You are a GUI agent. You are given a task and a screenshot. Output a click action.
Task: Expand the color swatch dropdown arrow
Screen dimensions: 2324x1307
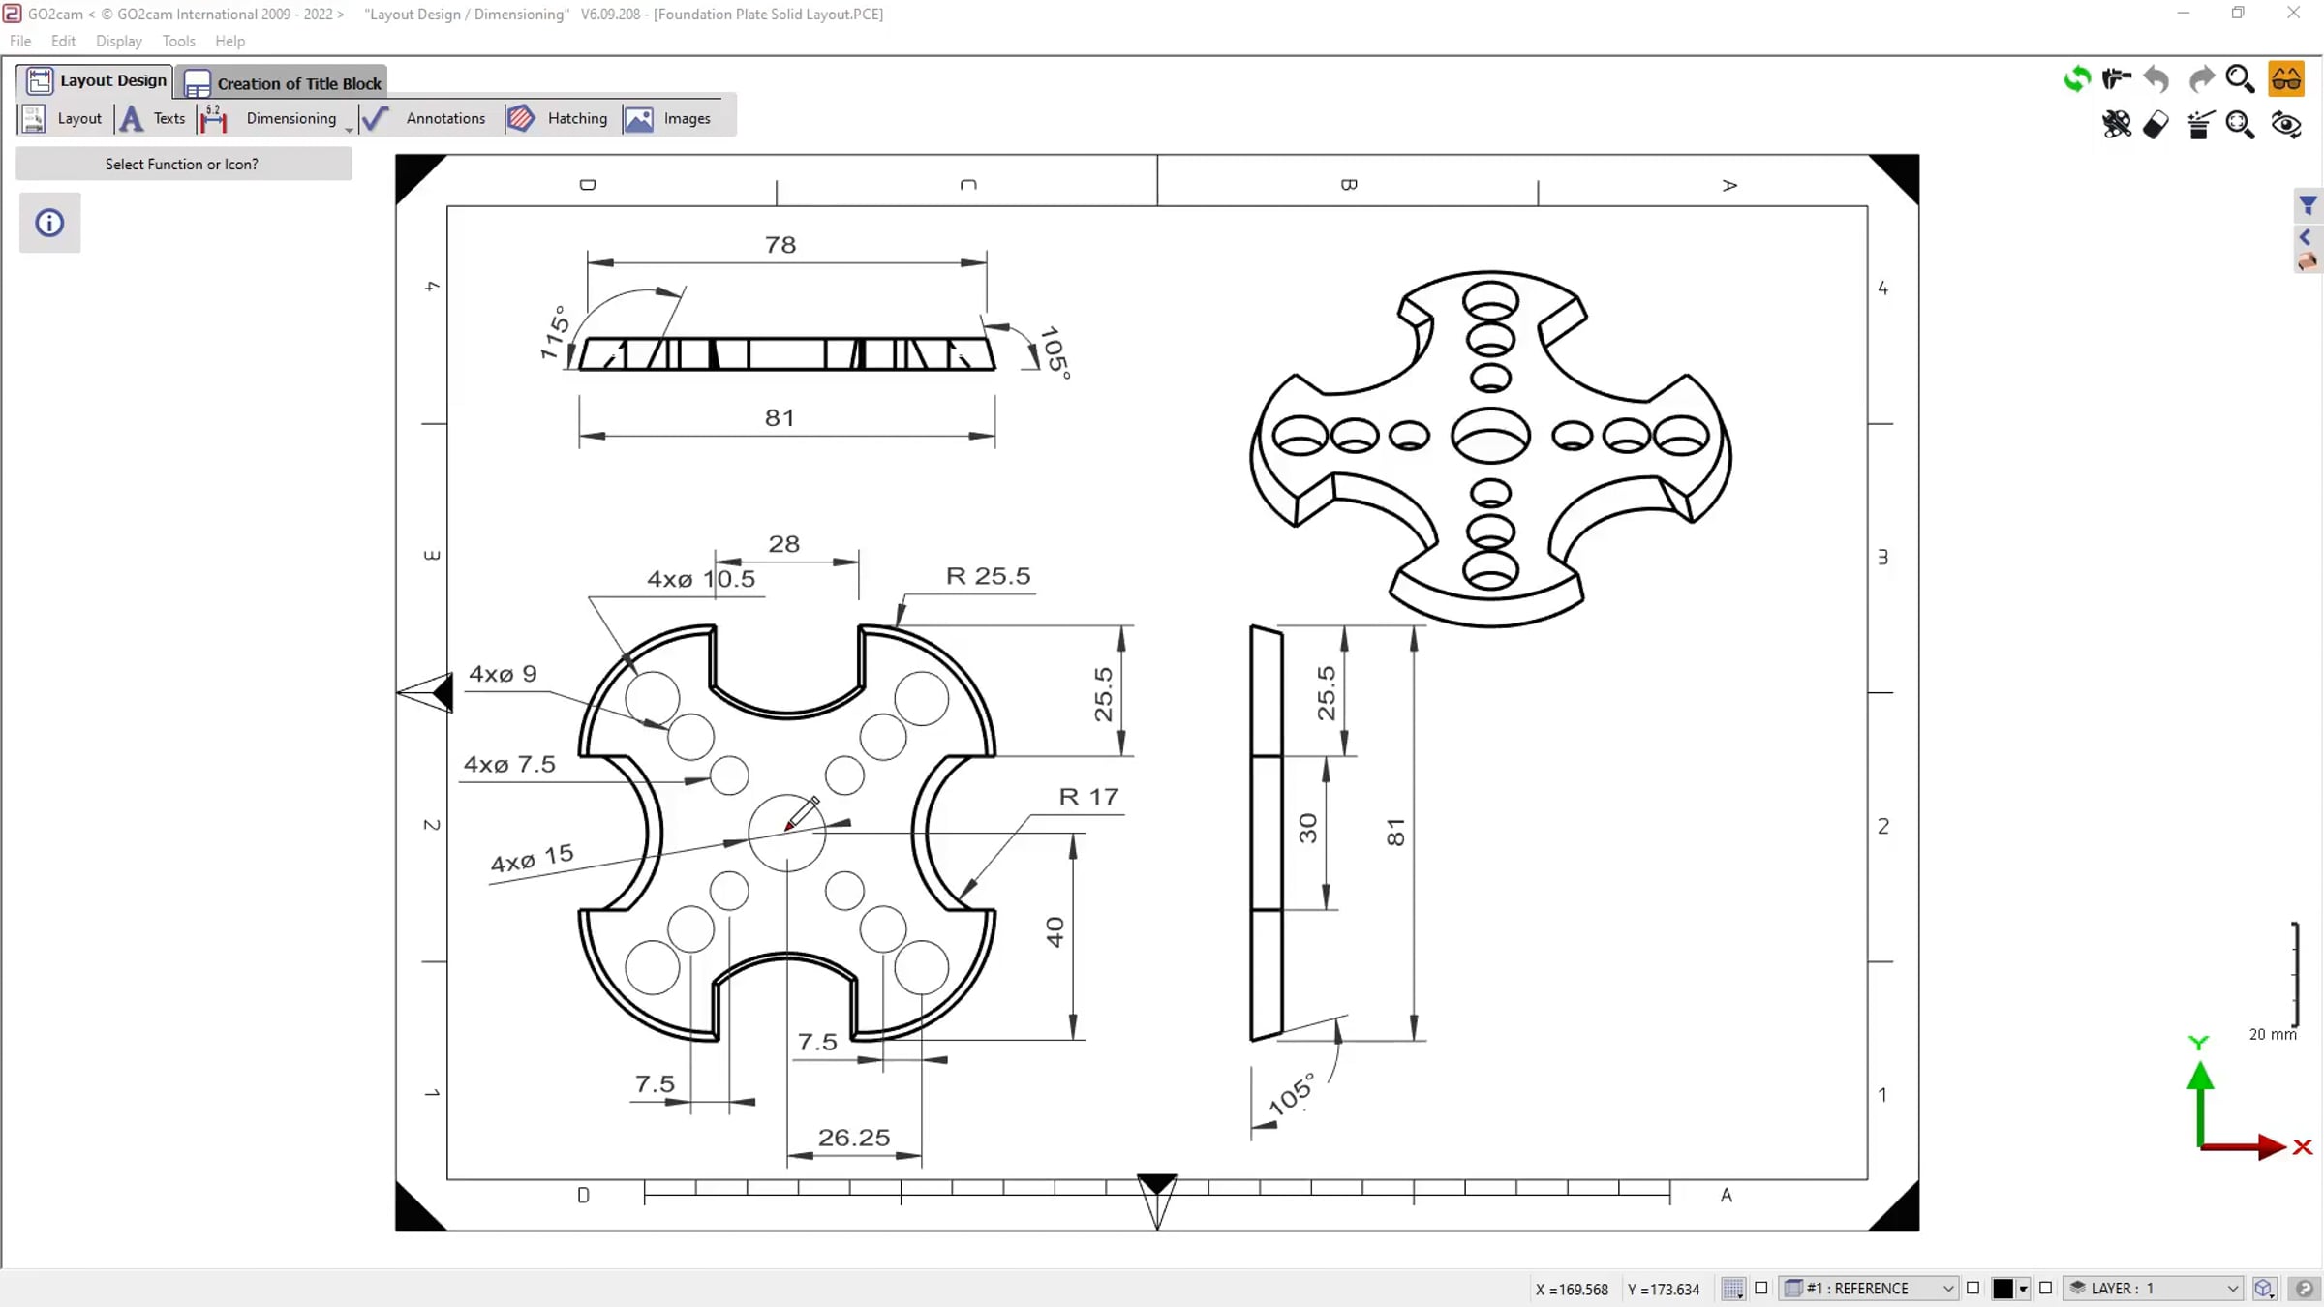click(2023, 1289)
